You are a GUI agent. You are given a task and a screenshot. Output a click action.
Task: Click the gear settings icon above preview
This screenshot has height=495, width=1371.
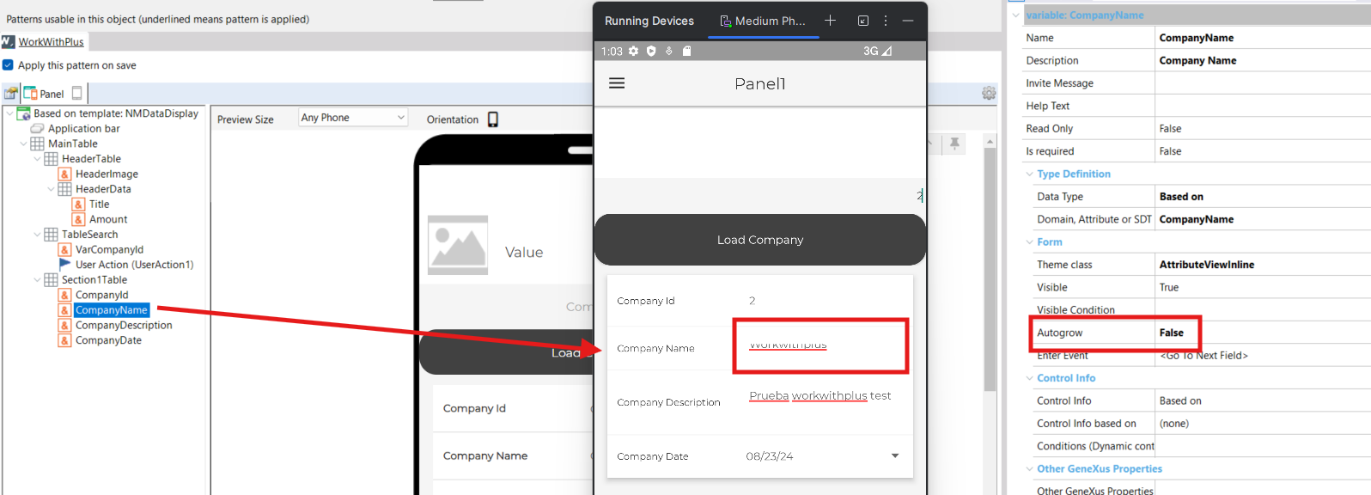pos(989,93)
